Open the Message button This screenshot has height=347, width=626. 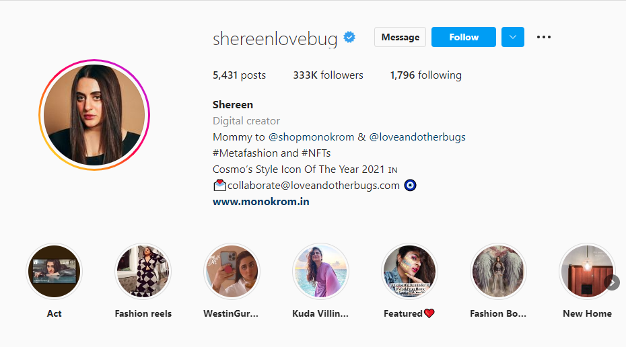[400, 37]
